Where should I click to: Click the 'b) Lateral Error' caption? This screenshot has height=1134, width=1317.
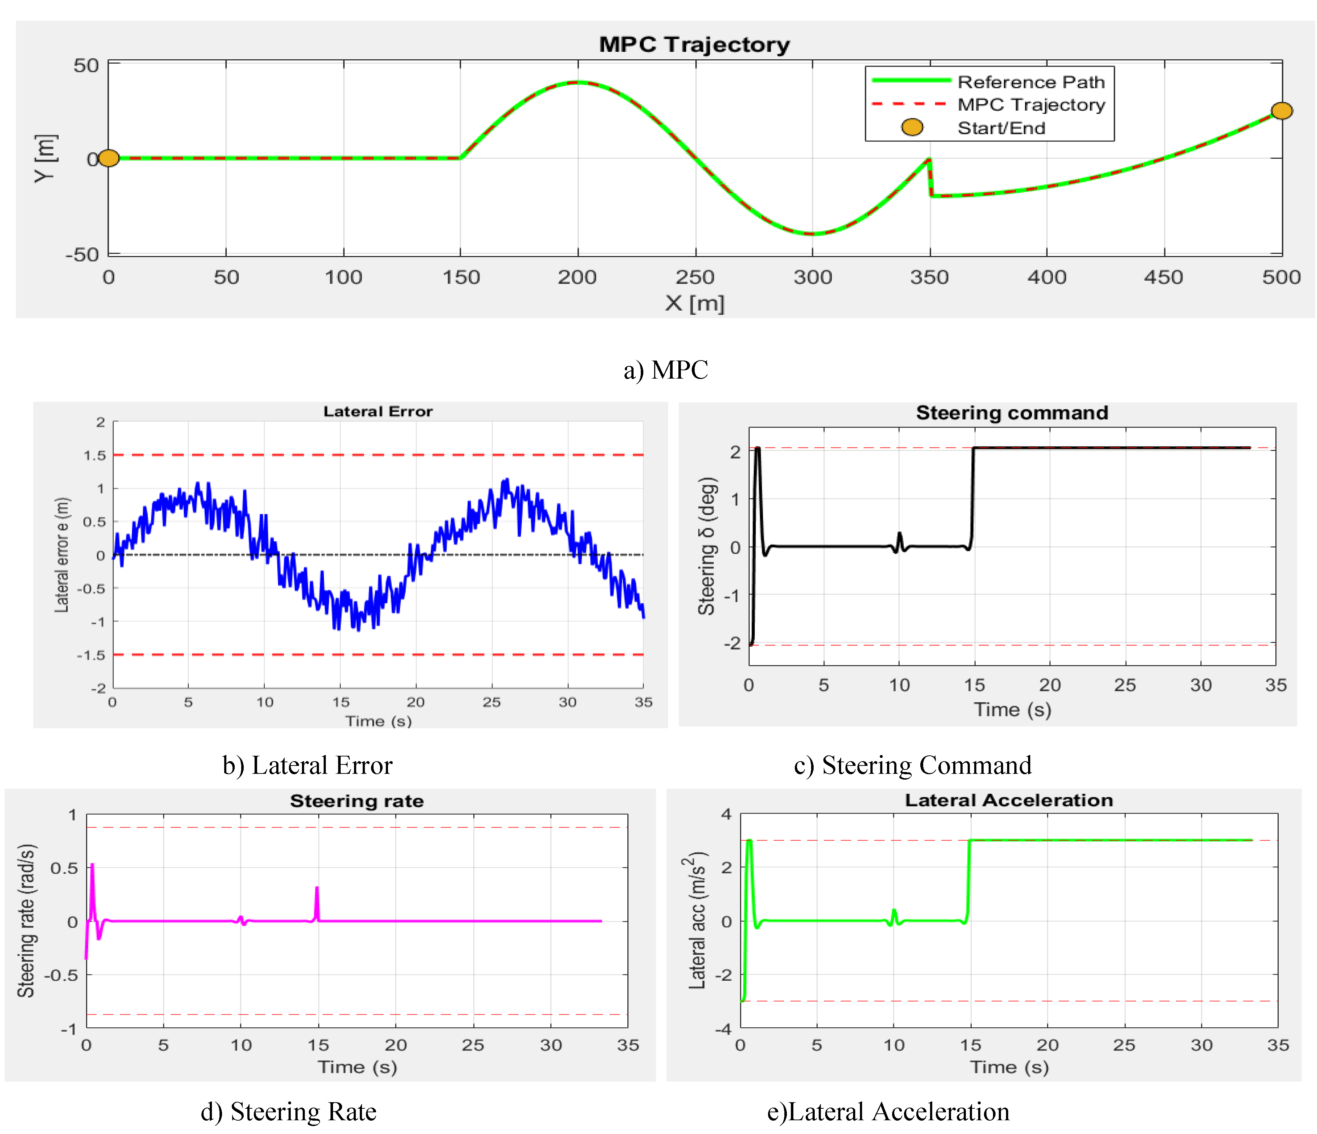(x=308, y=765)
